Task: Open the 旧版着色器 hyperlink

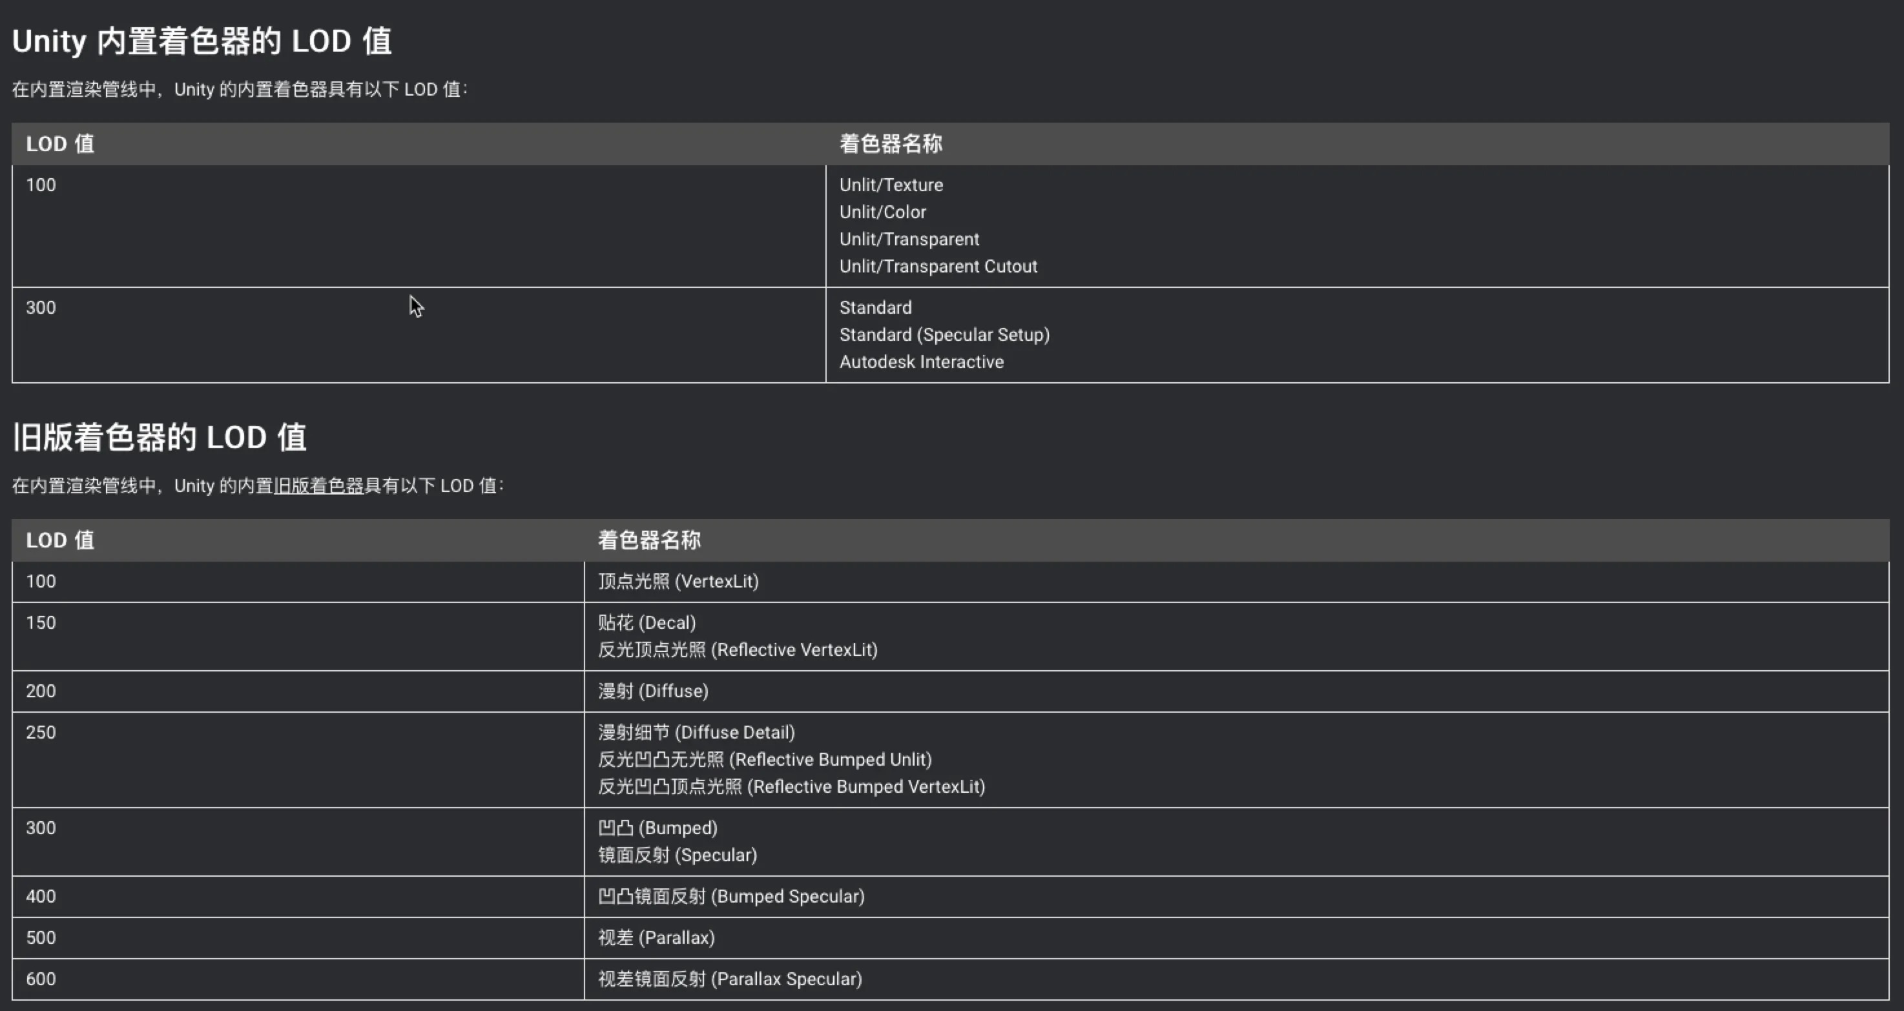Action: tap(318, 485)
